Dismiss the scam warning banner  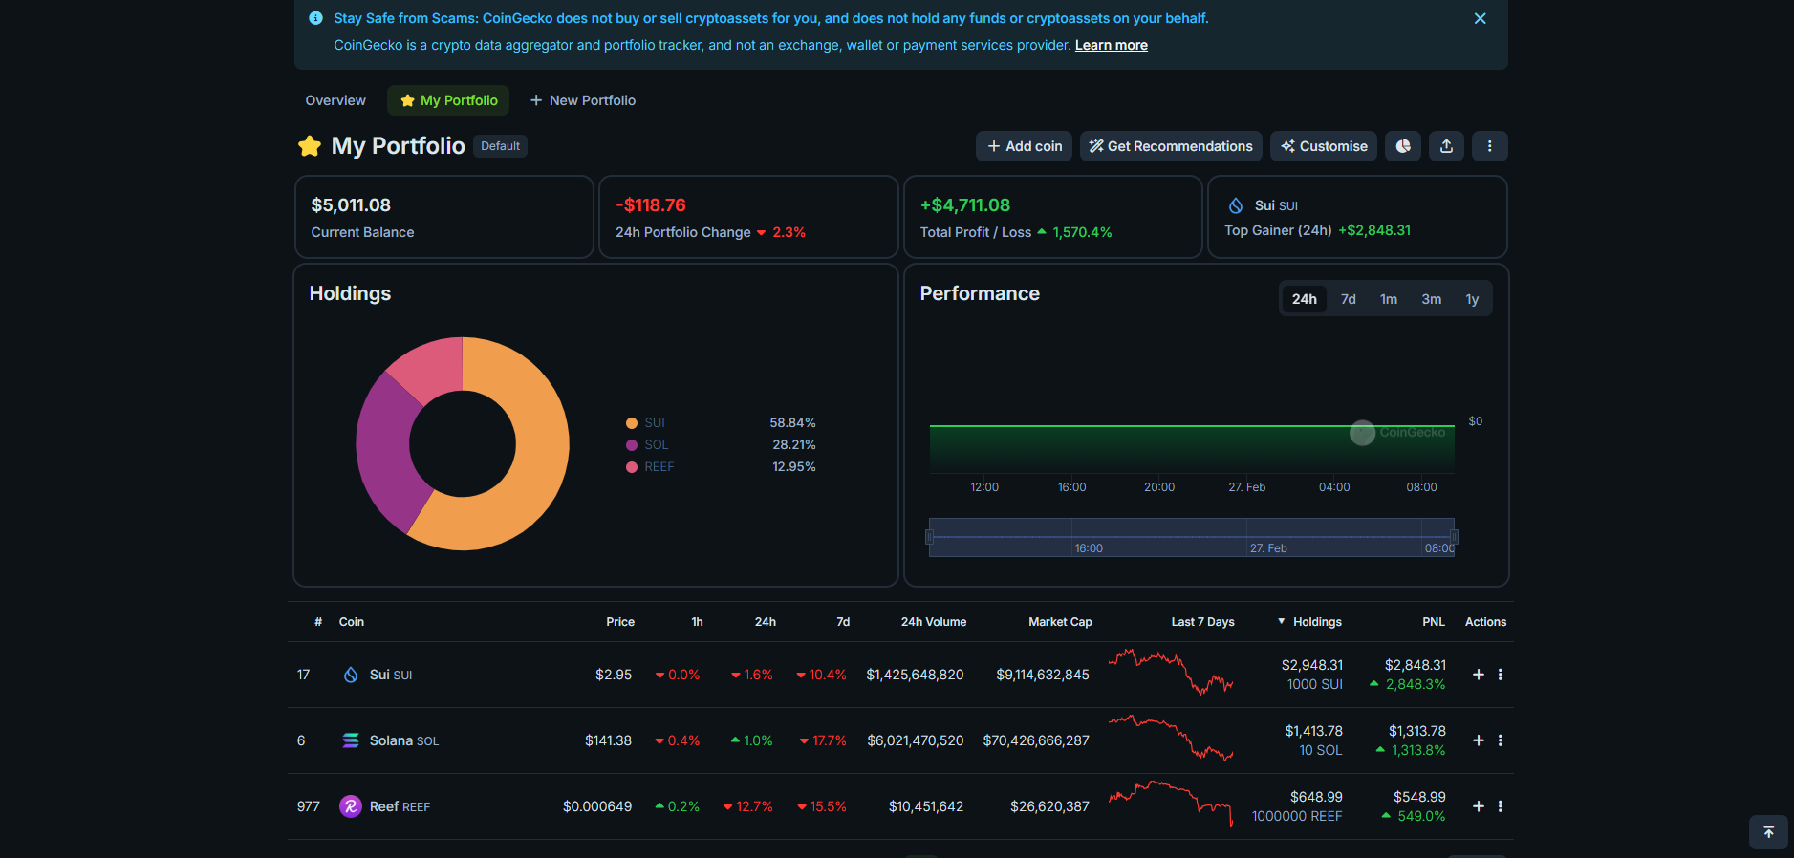tap(1480, 18)
